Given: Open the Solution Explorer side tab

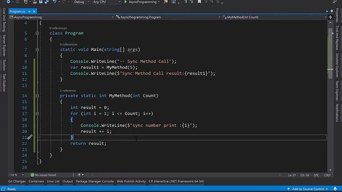Looking at the screenshot, I should [x=337, y=65].
